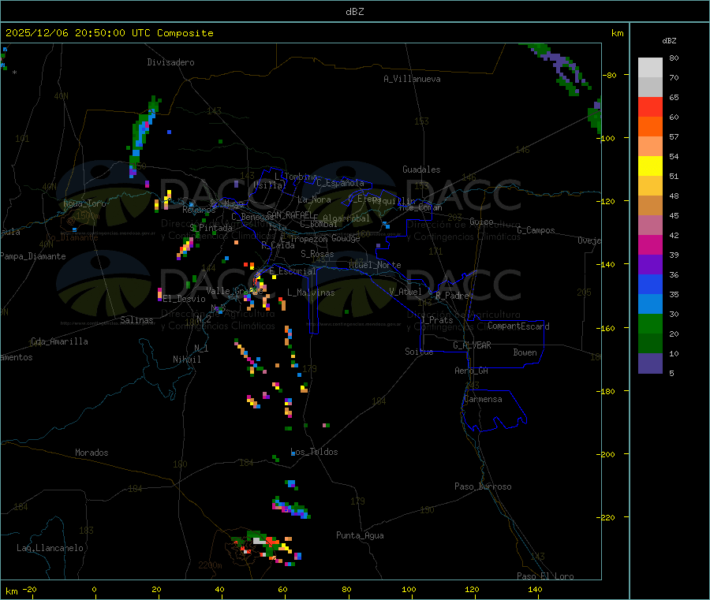710x600 pixels.
Task: Click the L_Malvinas map label
Action: click(311, 293)
